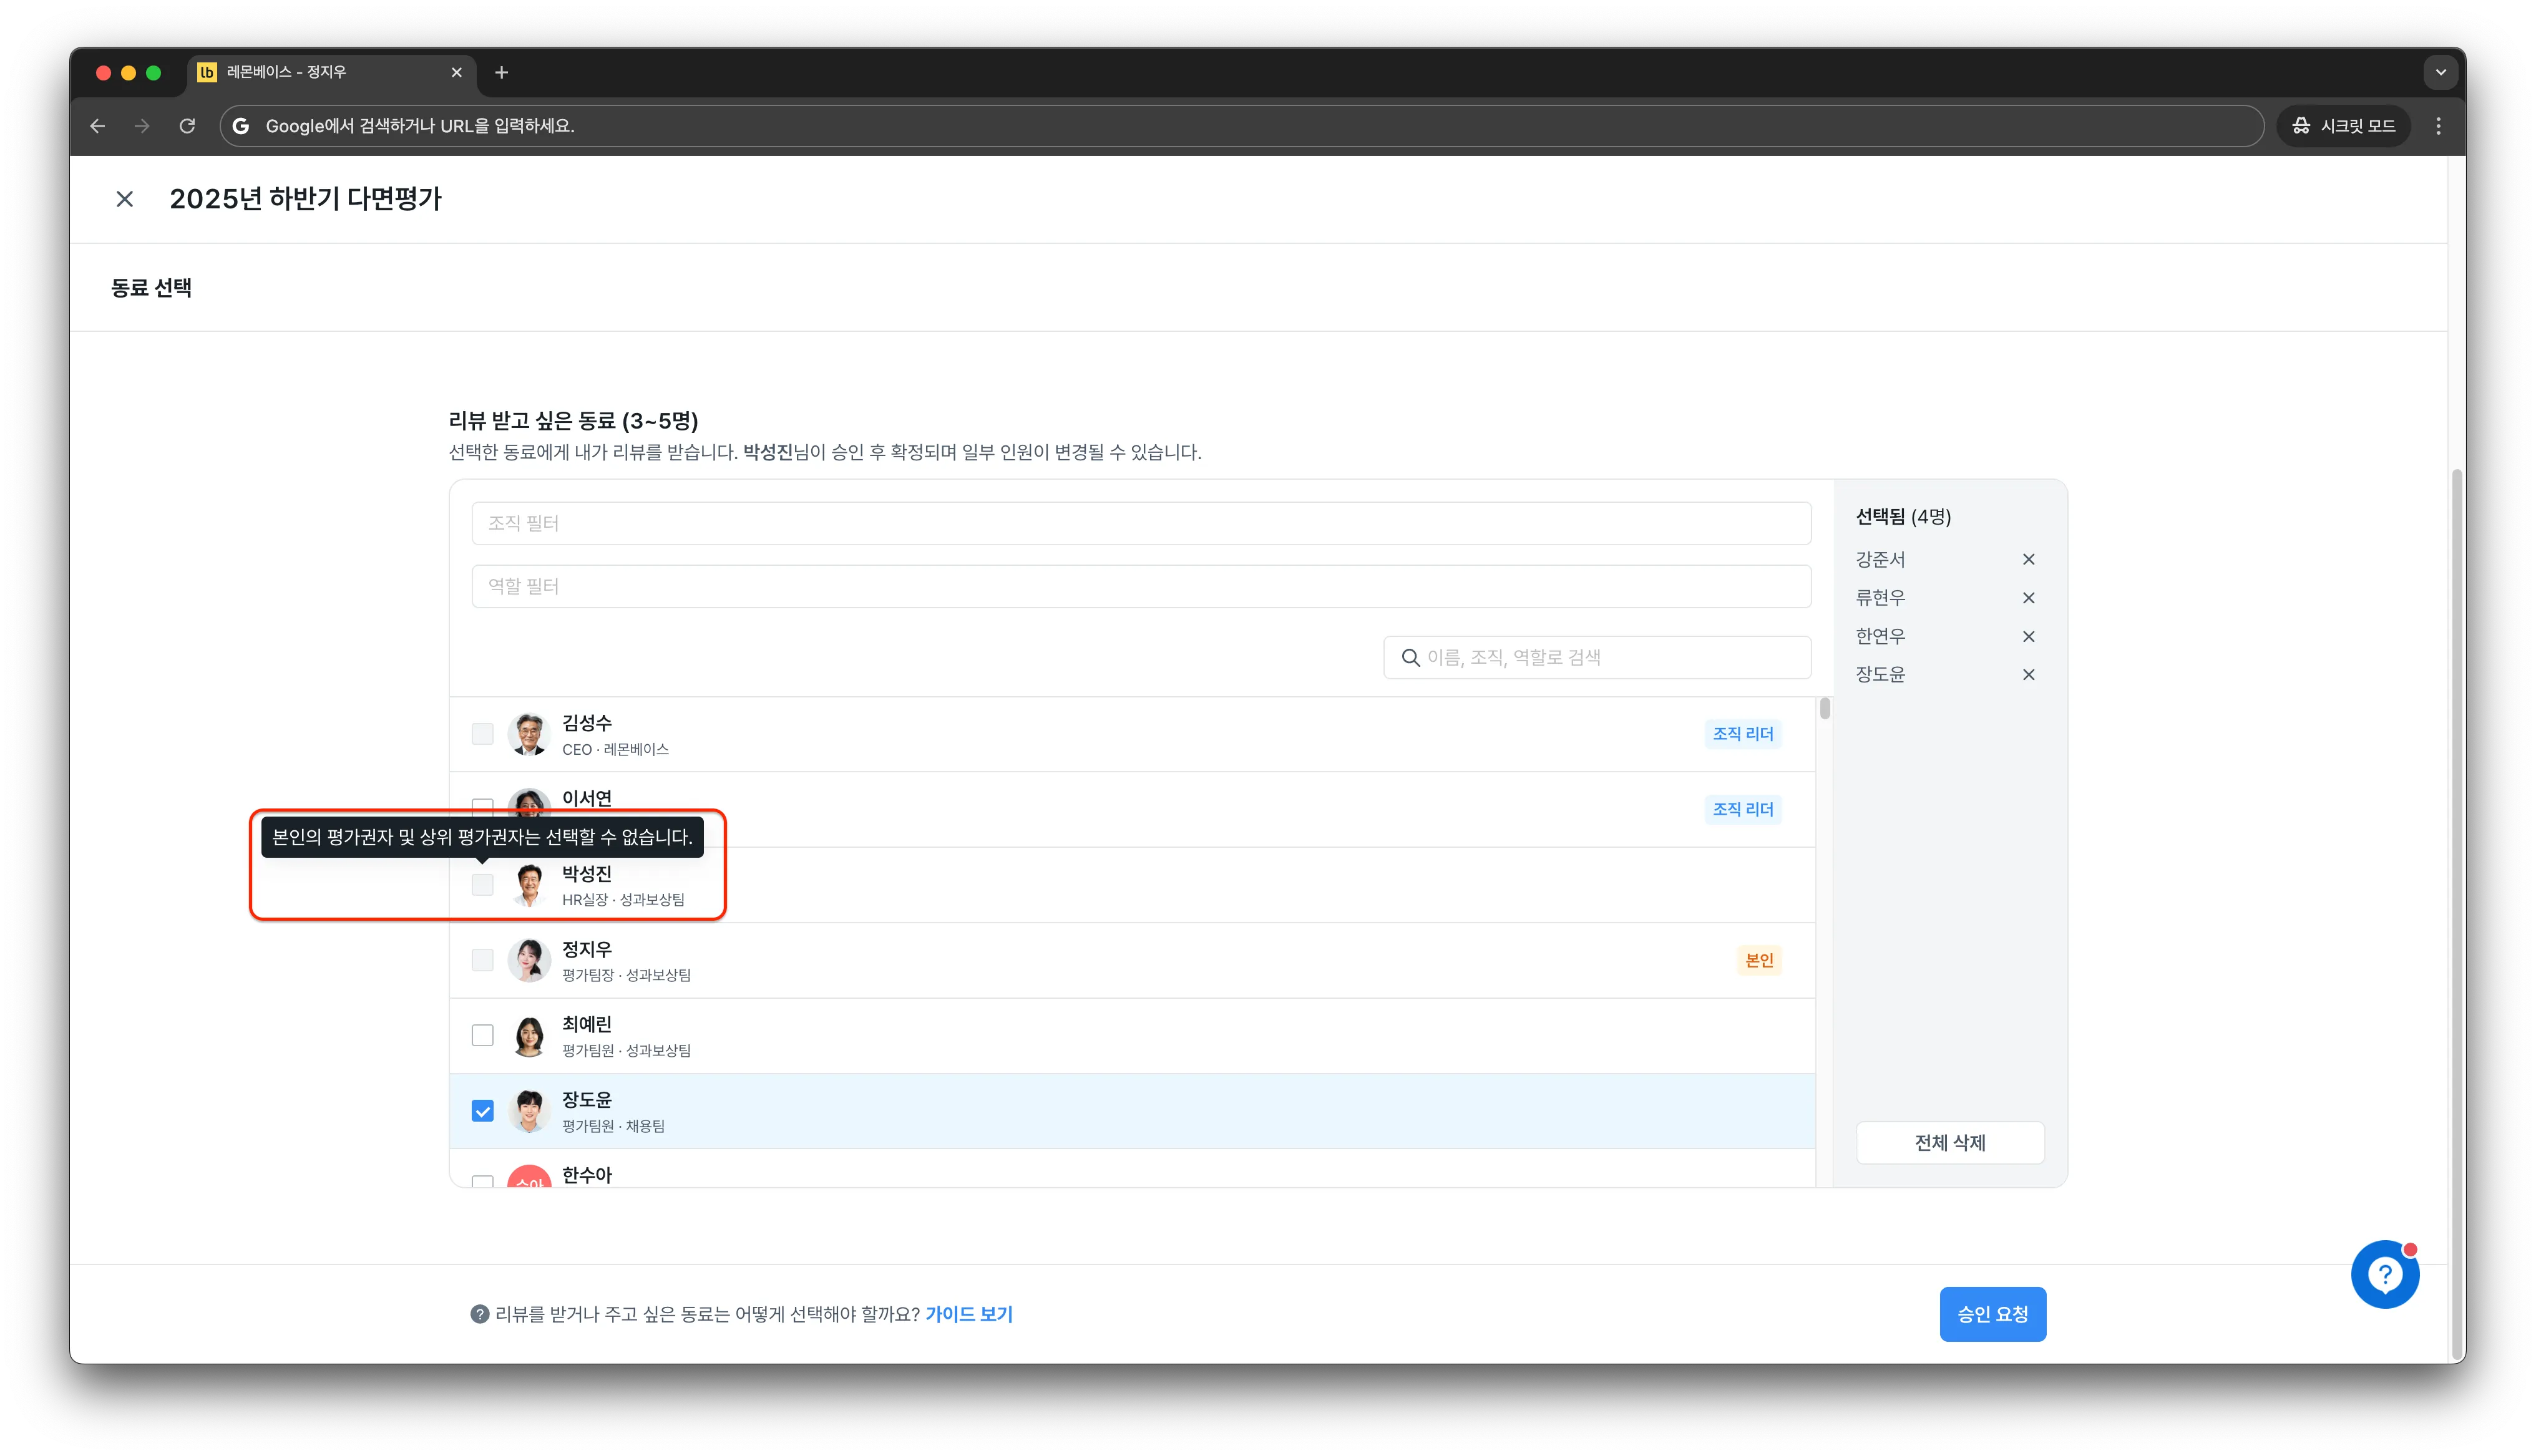
Task: Remove 한연우 from selected list
Action: click(2028, 636)
